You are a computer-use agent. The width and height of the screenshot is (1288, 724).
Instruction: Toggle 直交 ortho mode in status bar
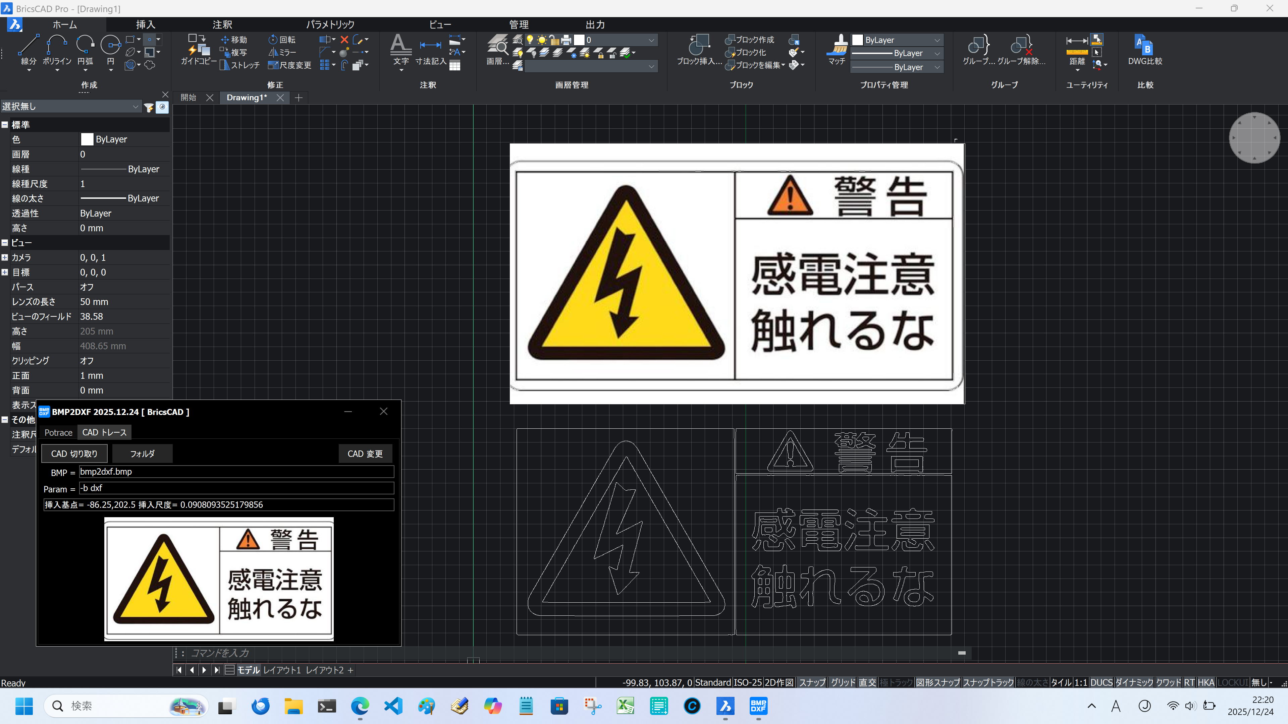click(867, 682)
